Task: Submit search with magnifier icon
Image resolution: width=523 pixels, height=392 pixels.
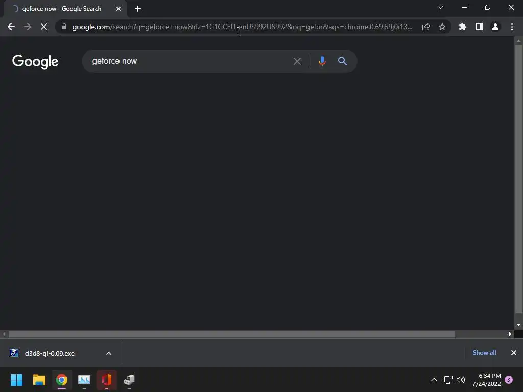Action: (343, 61)
